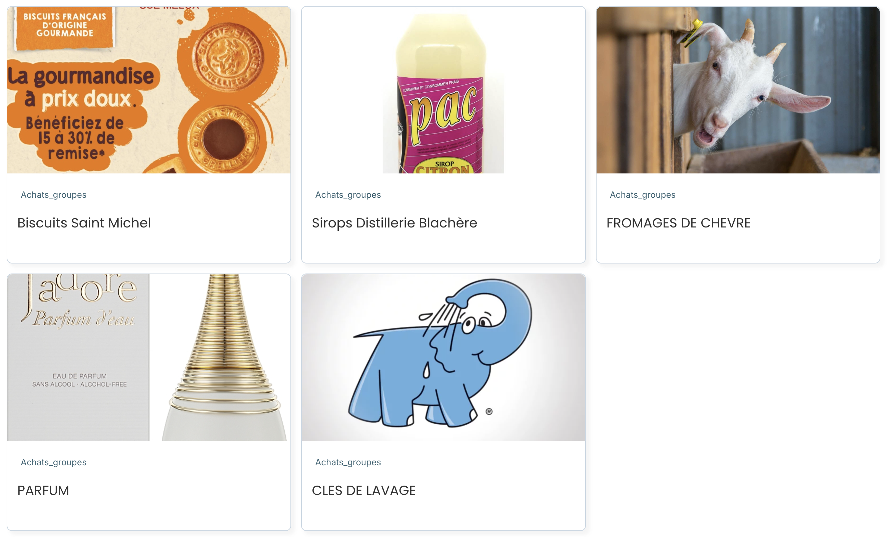Open the Biscuits Saint Michel promo image
The width and height of the screenshot is (887, 537).
(149, 90)
